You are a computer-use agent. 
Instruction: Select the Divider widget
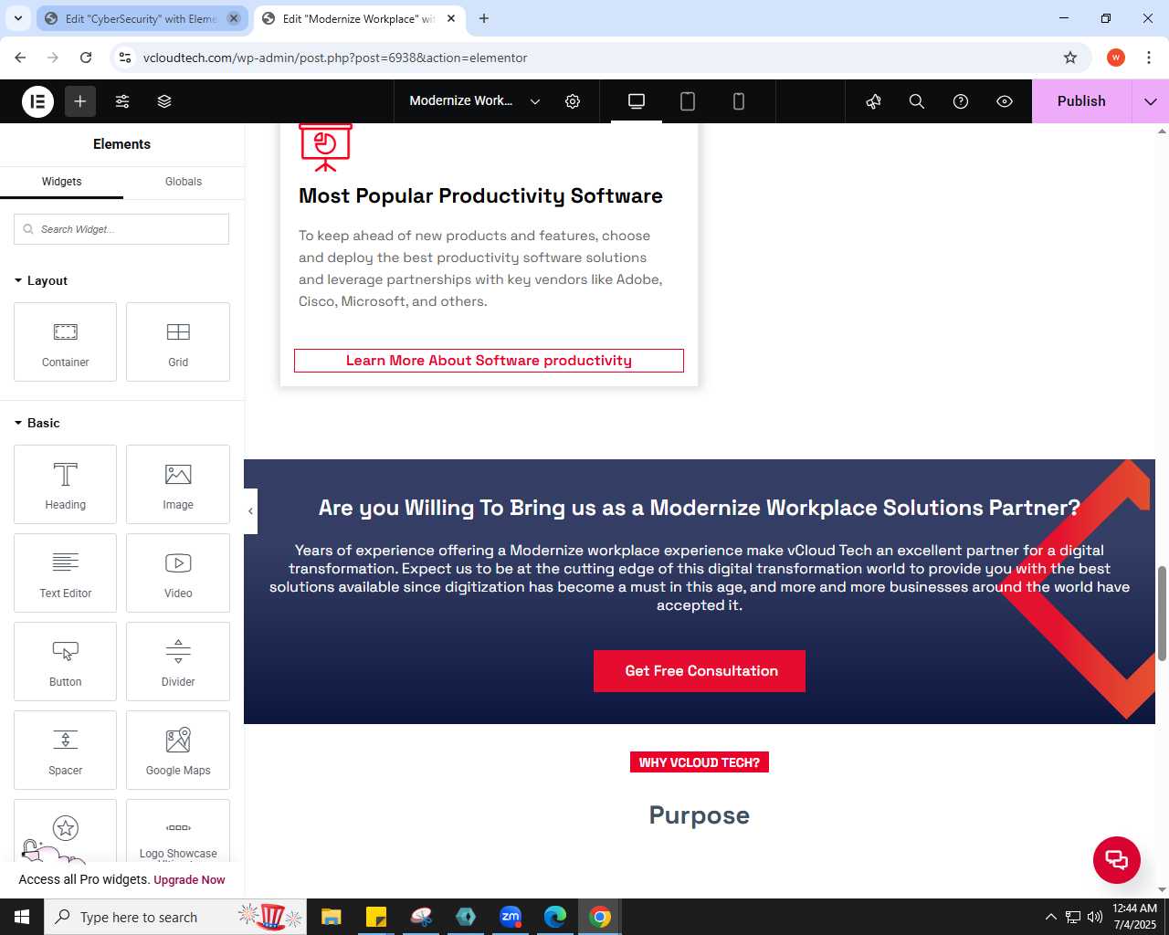coord(178,661)
